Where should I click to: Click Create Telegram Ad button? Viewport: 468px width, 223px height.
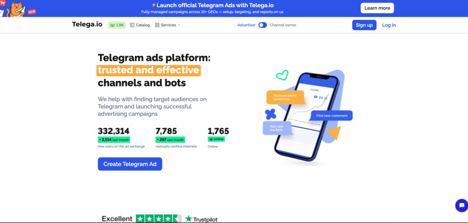point(130,164)
